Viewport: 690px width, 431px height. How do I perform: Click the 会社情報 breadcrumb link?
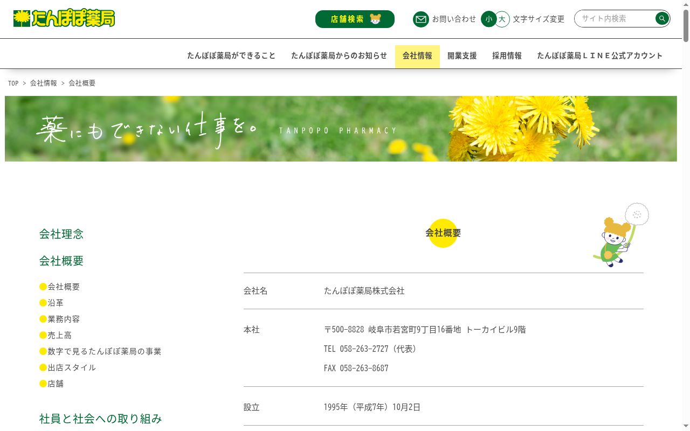point(44,83)
